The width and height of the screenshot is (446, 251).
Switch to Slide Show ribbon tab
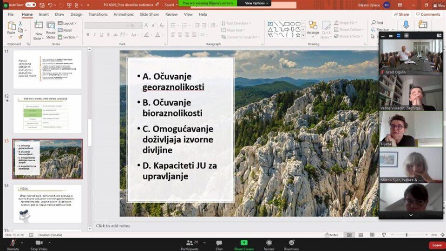pyautogui.click(x=149, y=14)
